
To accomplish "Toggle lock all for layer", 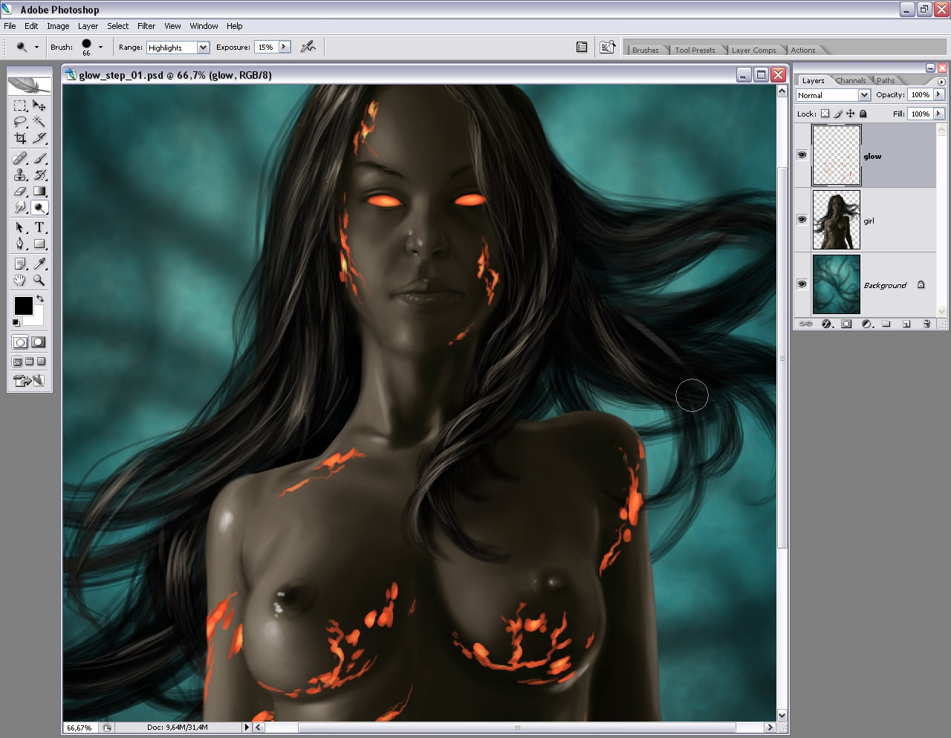I will [x=863, y=114].
